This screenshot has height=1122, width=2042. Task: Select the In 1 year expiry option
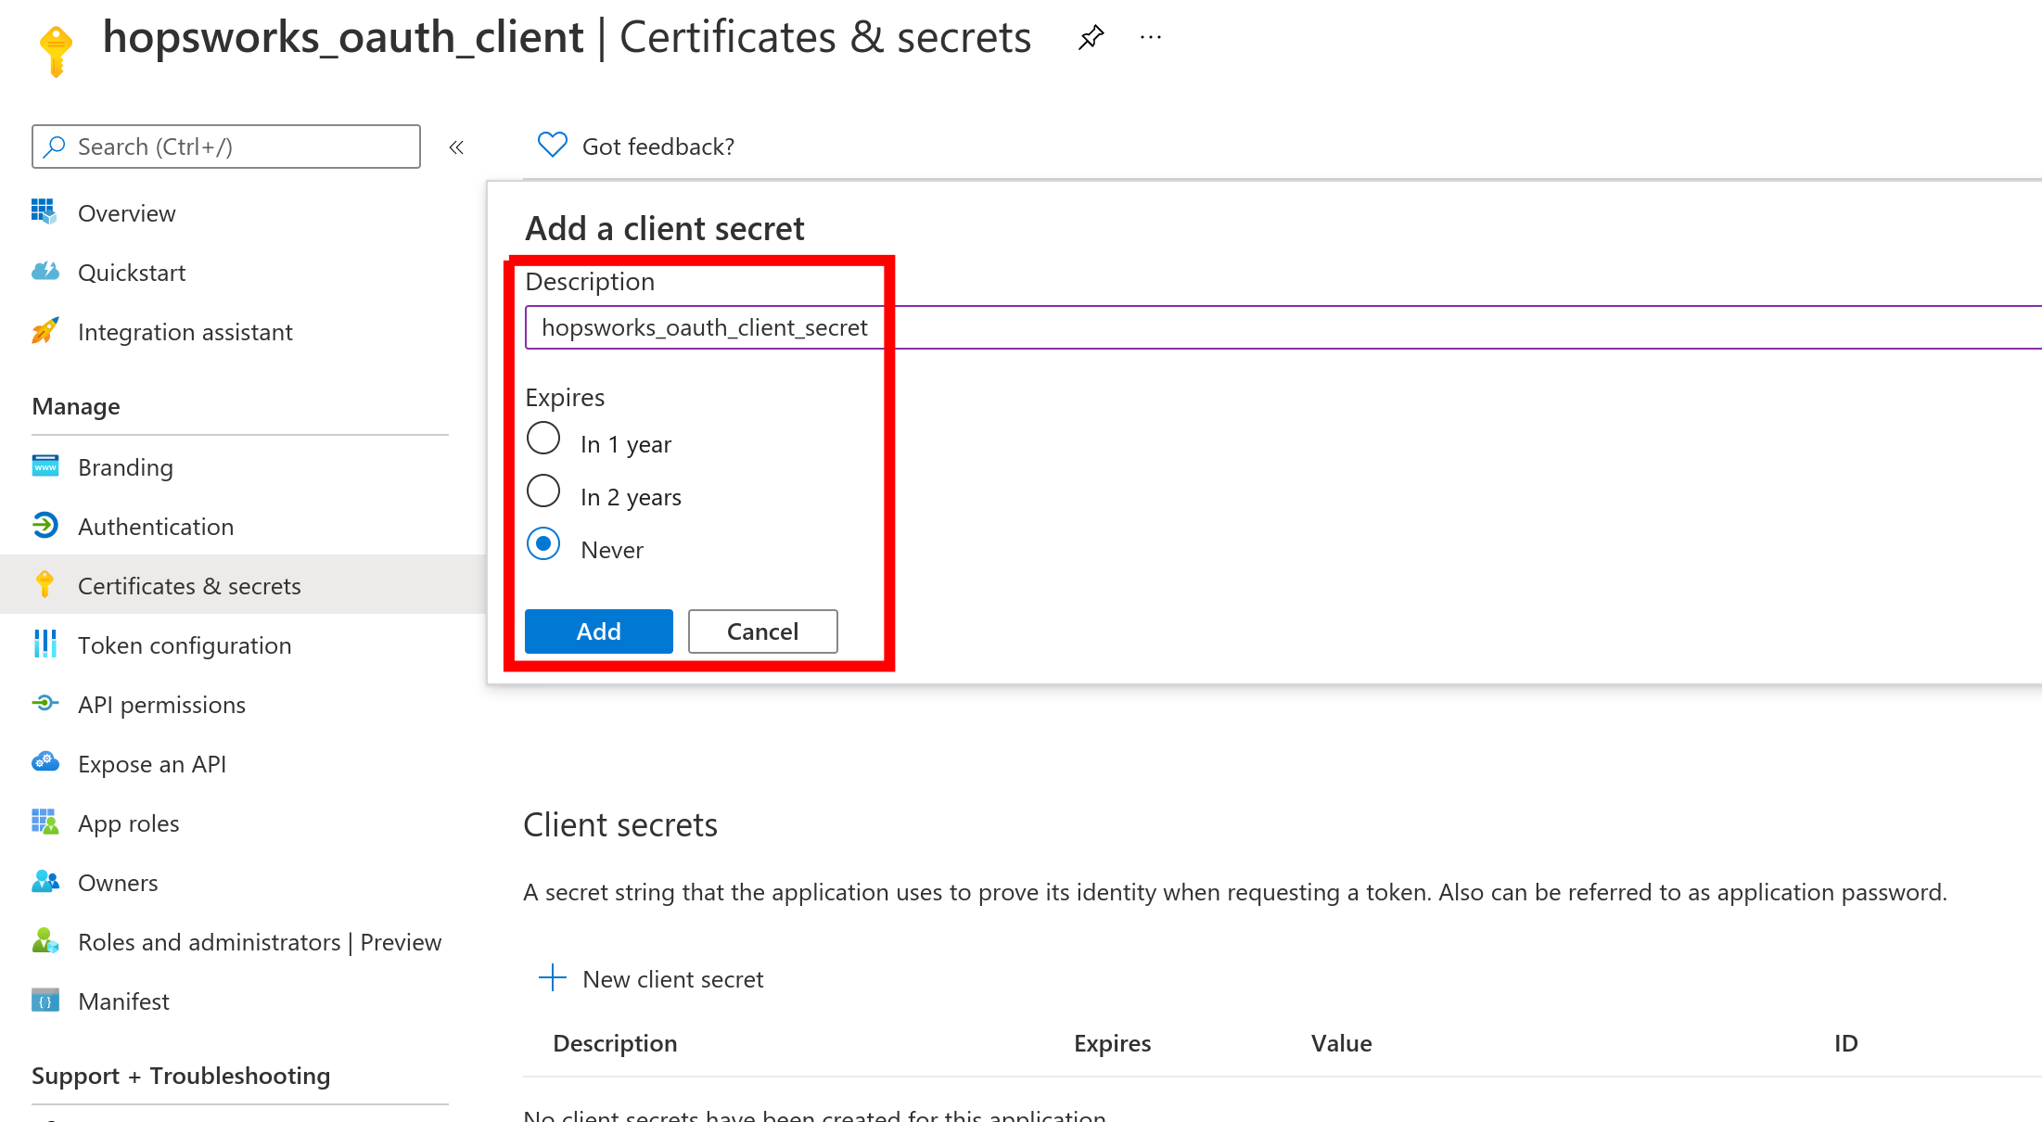543,439
